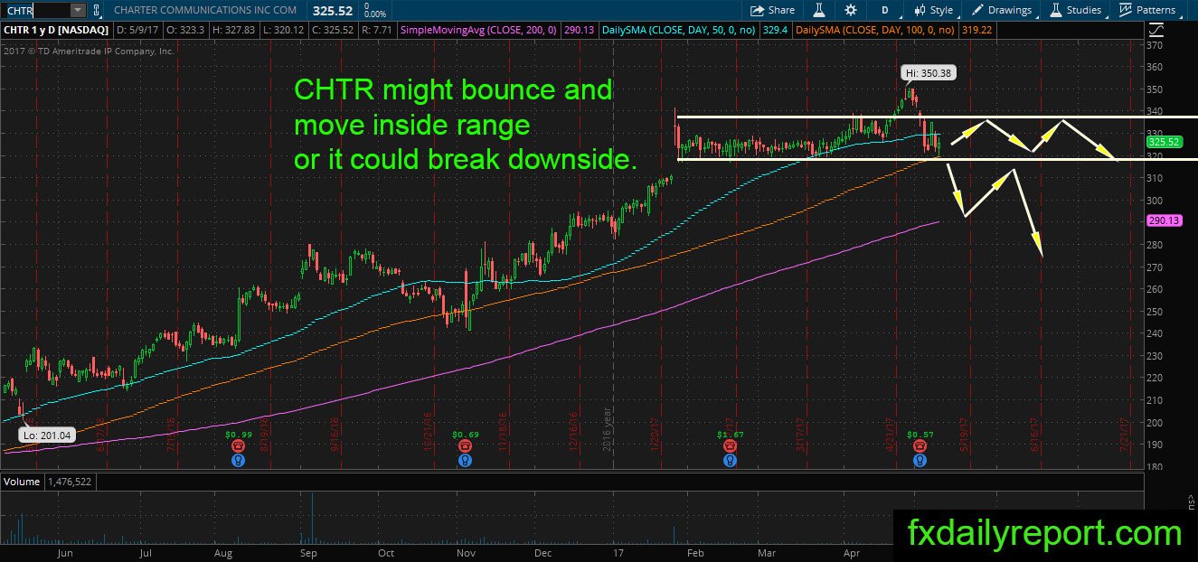Click the $1.67 earnings value
The image size is (1198, 562).
730,435
